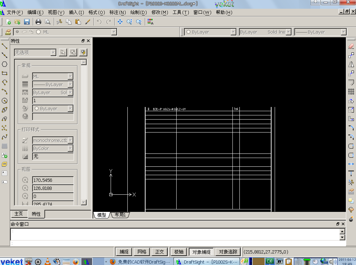
Task: Click the veket start menu button
Action: pyautogui.click(x=12, y=262)
